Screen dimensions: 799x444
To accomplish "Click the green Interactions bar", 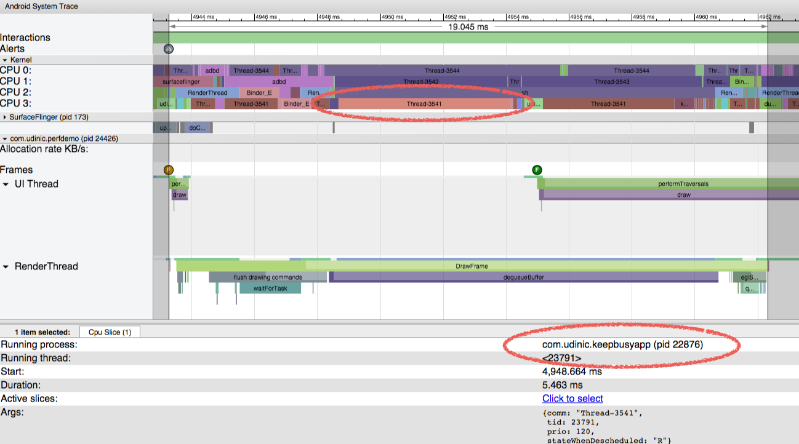I will [476, 38].
